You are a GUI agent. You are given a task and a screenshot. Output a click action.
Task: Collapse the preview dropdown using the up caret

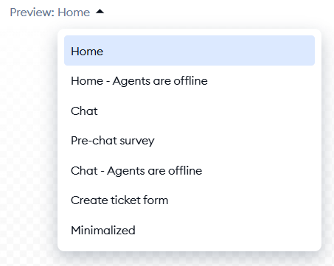(x=100, y=11)
